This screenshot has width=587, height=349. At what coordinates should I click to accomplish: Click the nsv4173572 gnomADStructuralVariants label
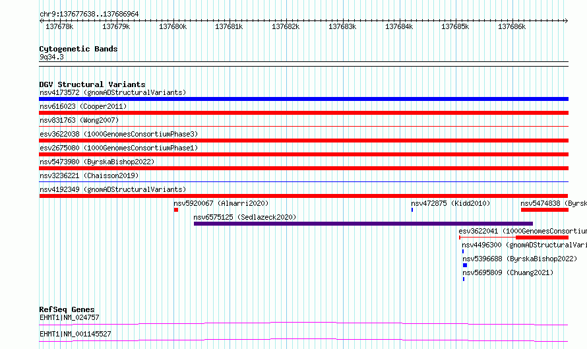click(113, 92)
